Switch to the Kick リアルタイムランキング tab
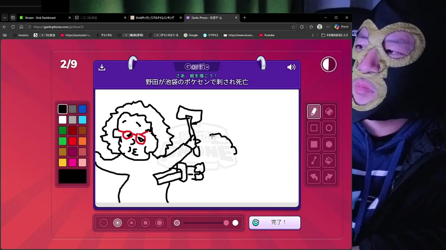The height and width of the screenshot is (250, 446). [x=156, y=18]
